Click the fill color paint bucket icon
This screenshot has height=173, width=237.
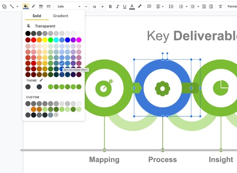26,6
